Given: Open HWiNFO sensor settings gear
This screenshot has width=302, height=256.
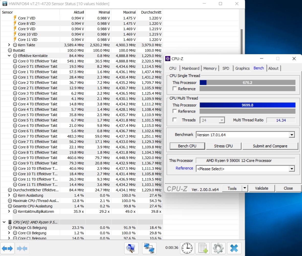Looking at the screenshot, I should pos(218,248).
